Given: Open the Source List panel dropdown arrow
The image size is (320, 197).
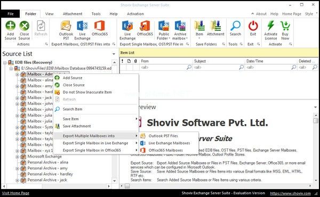Looking at the screenshot, I should click(x=114, y=54).
